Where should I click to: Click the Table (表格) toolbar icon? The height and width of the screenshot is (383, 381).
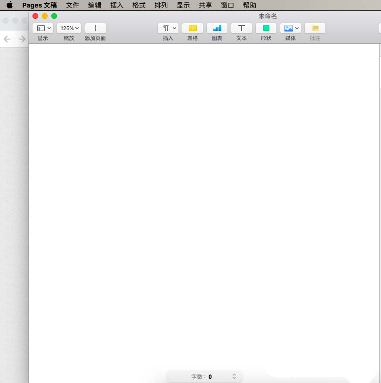(193, 28)
